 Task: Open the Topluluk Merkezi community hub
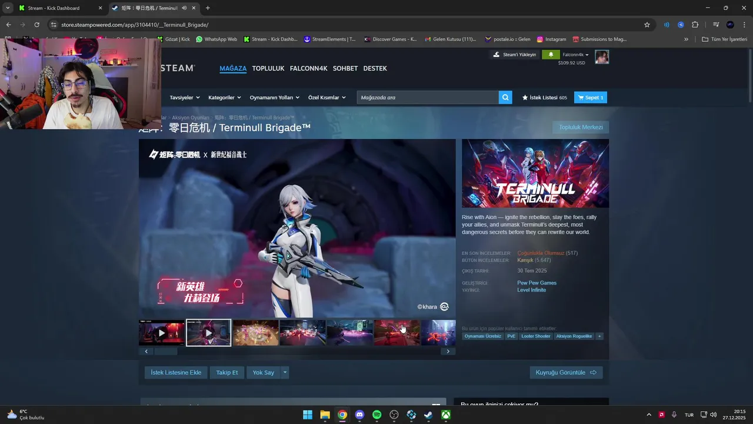pos(581,127)
